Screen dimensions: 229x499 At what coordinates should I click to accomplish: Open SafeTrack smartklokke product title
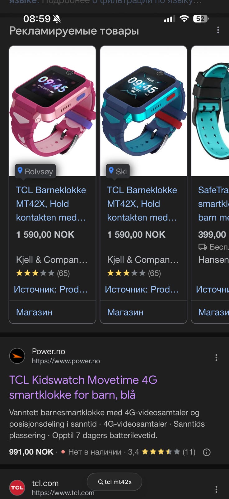point(213,204)
